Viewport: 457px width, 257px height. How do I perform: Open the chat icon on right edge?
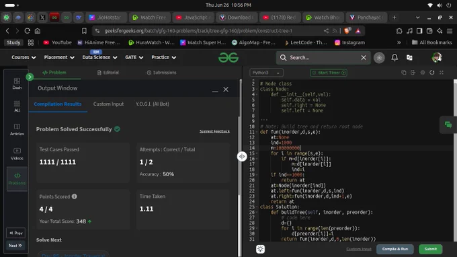[x=448, y=124]
